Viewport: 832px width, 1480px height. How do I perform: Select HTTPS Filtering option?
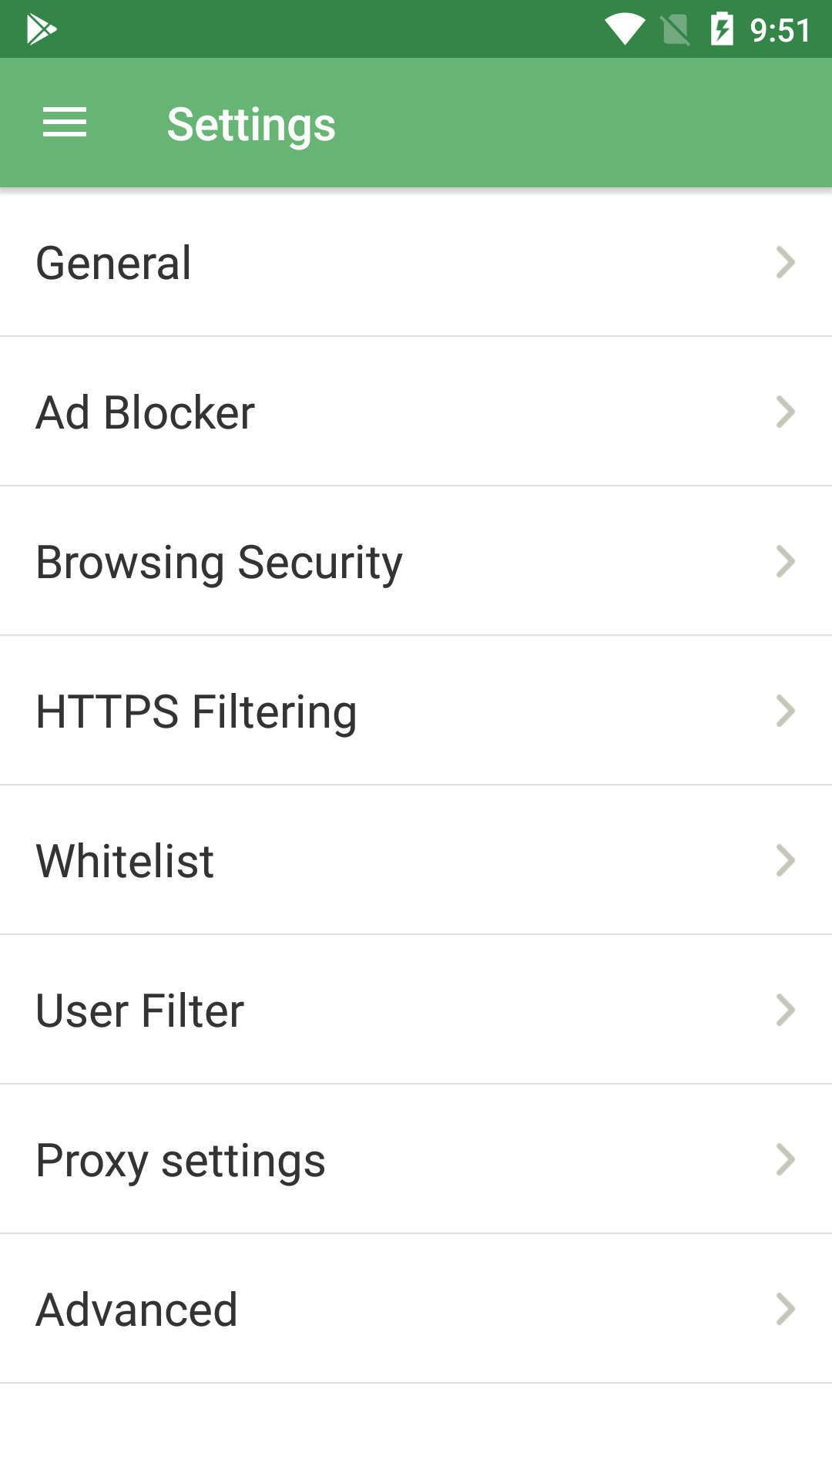[x=196, y=711]
